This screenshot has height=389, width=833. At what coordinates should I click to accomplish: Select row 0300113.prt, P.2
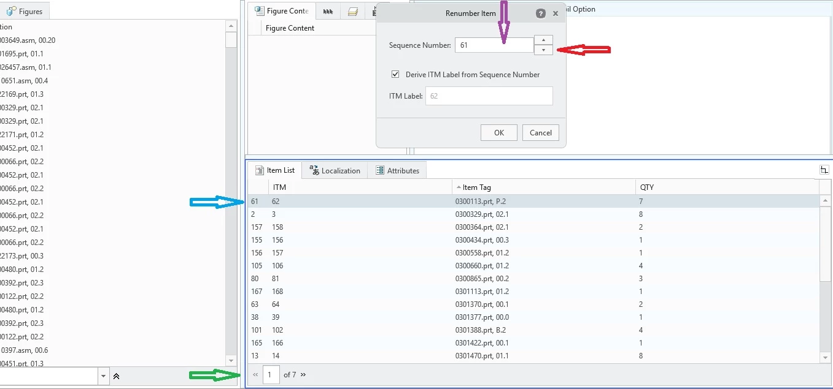point(533,202)
